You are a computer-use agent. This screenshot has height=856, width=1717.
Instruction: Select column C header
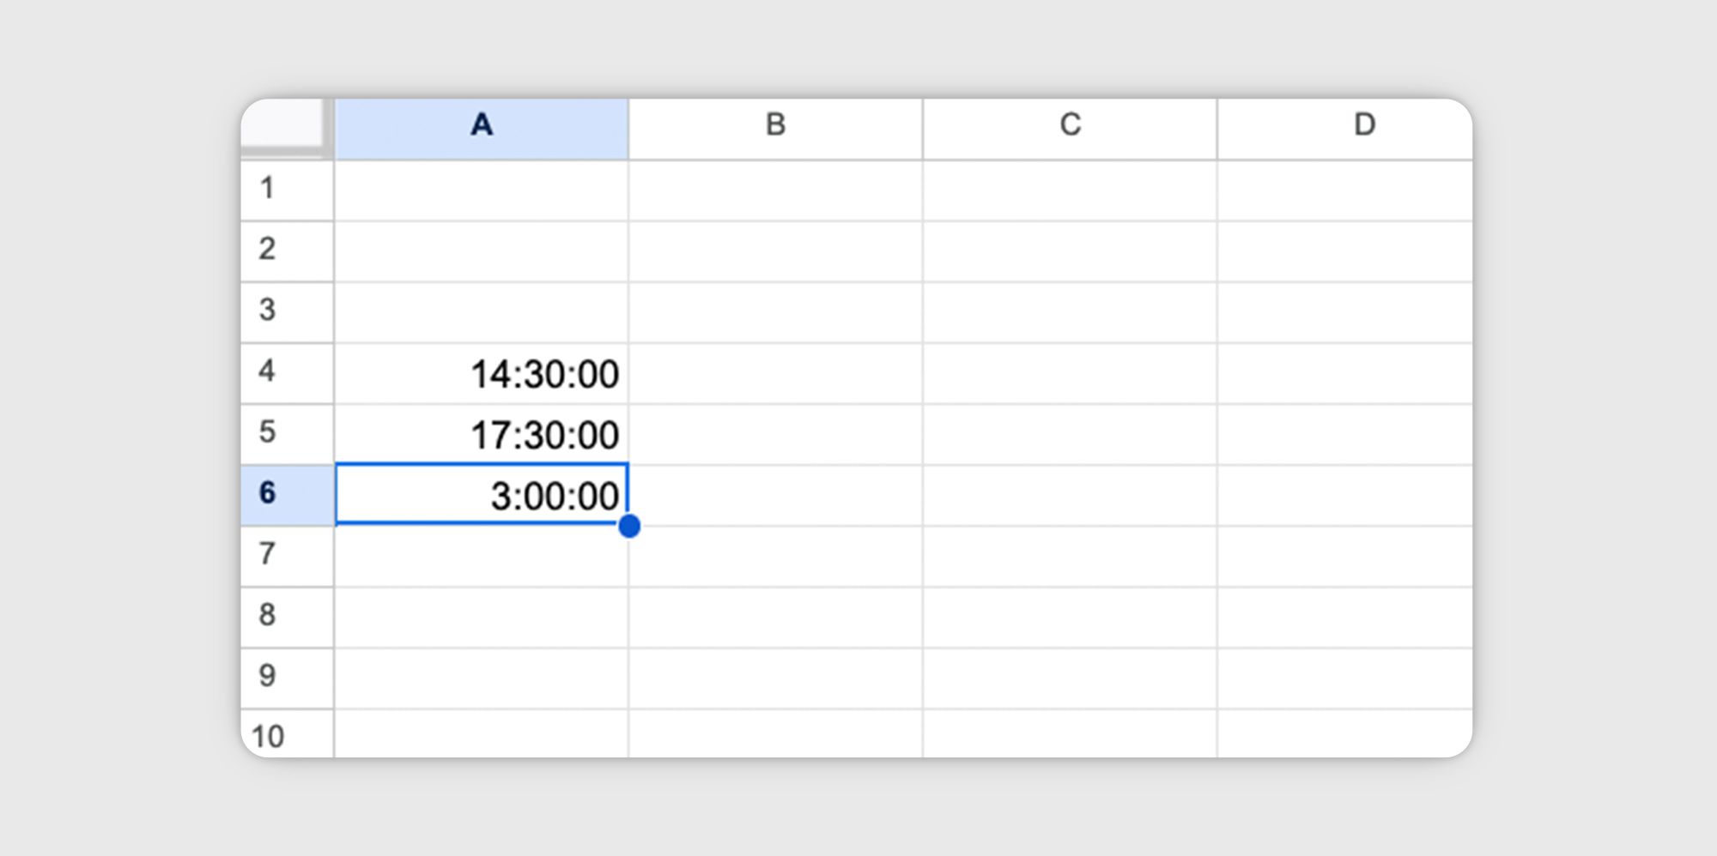(1069, 125)
